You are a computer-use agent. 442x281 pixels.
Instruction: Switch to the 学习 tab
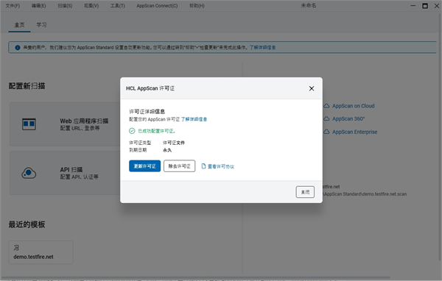coord(41,25)
